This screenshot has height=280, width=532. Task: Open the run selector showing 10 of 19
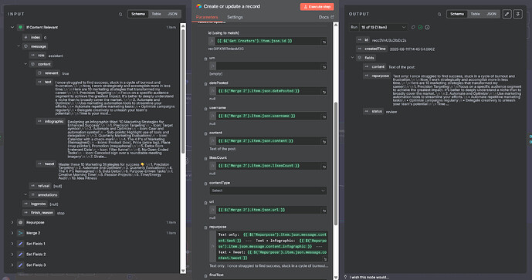(384, 27)
